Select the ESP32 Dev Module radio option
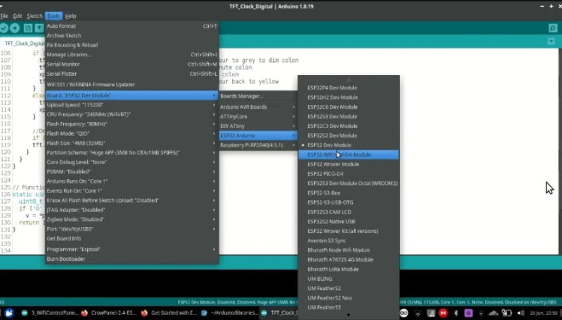562x320 pixels. tap(349, 145)
